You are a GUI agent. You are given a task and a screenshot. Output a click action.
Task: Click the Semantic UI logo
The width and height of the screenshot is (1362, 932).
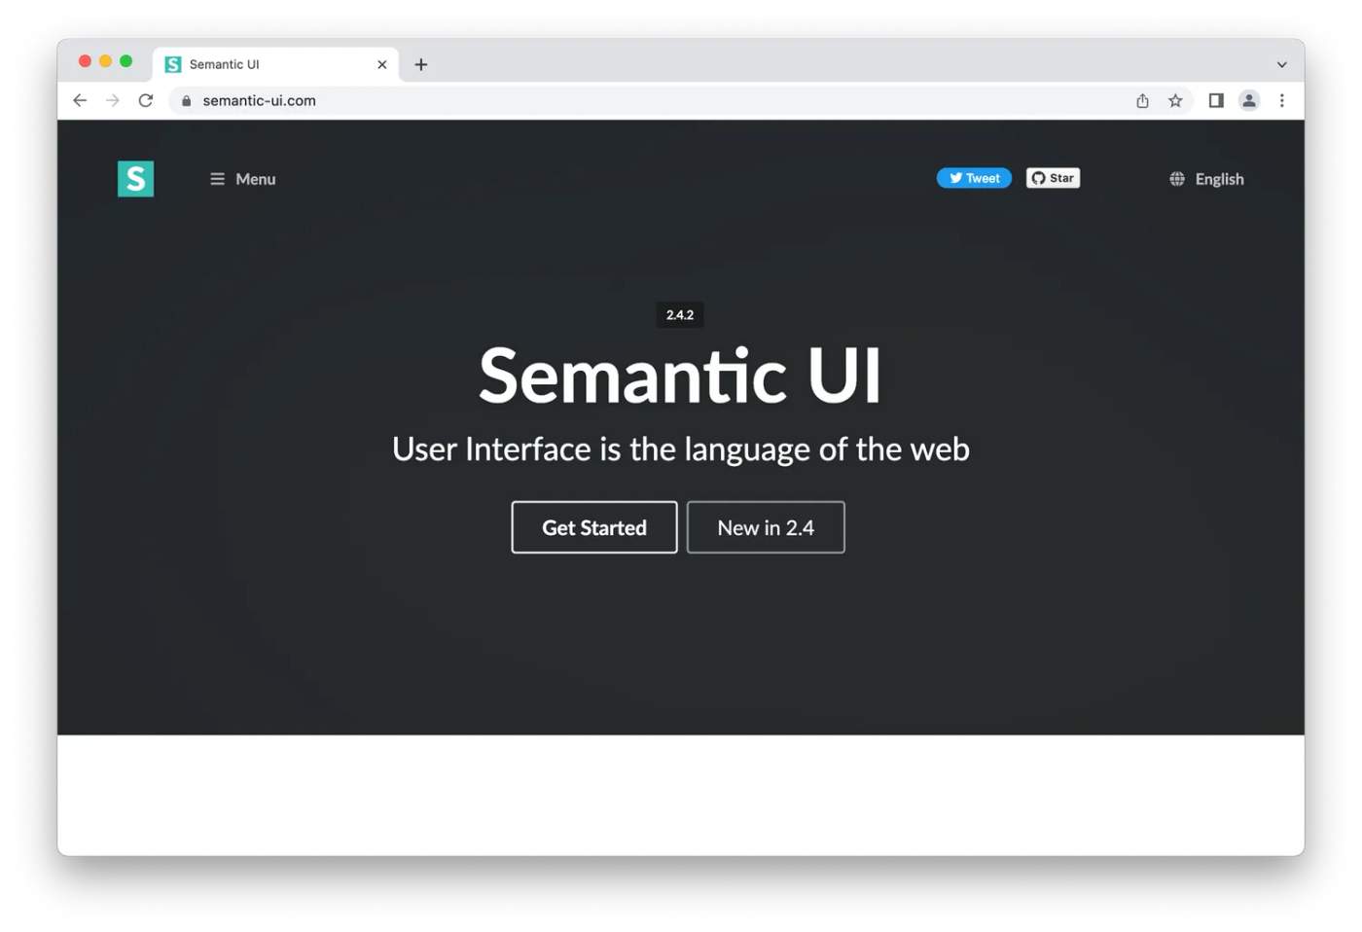click(x=135, y=178)
